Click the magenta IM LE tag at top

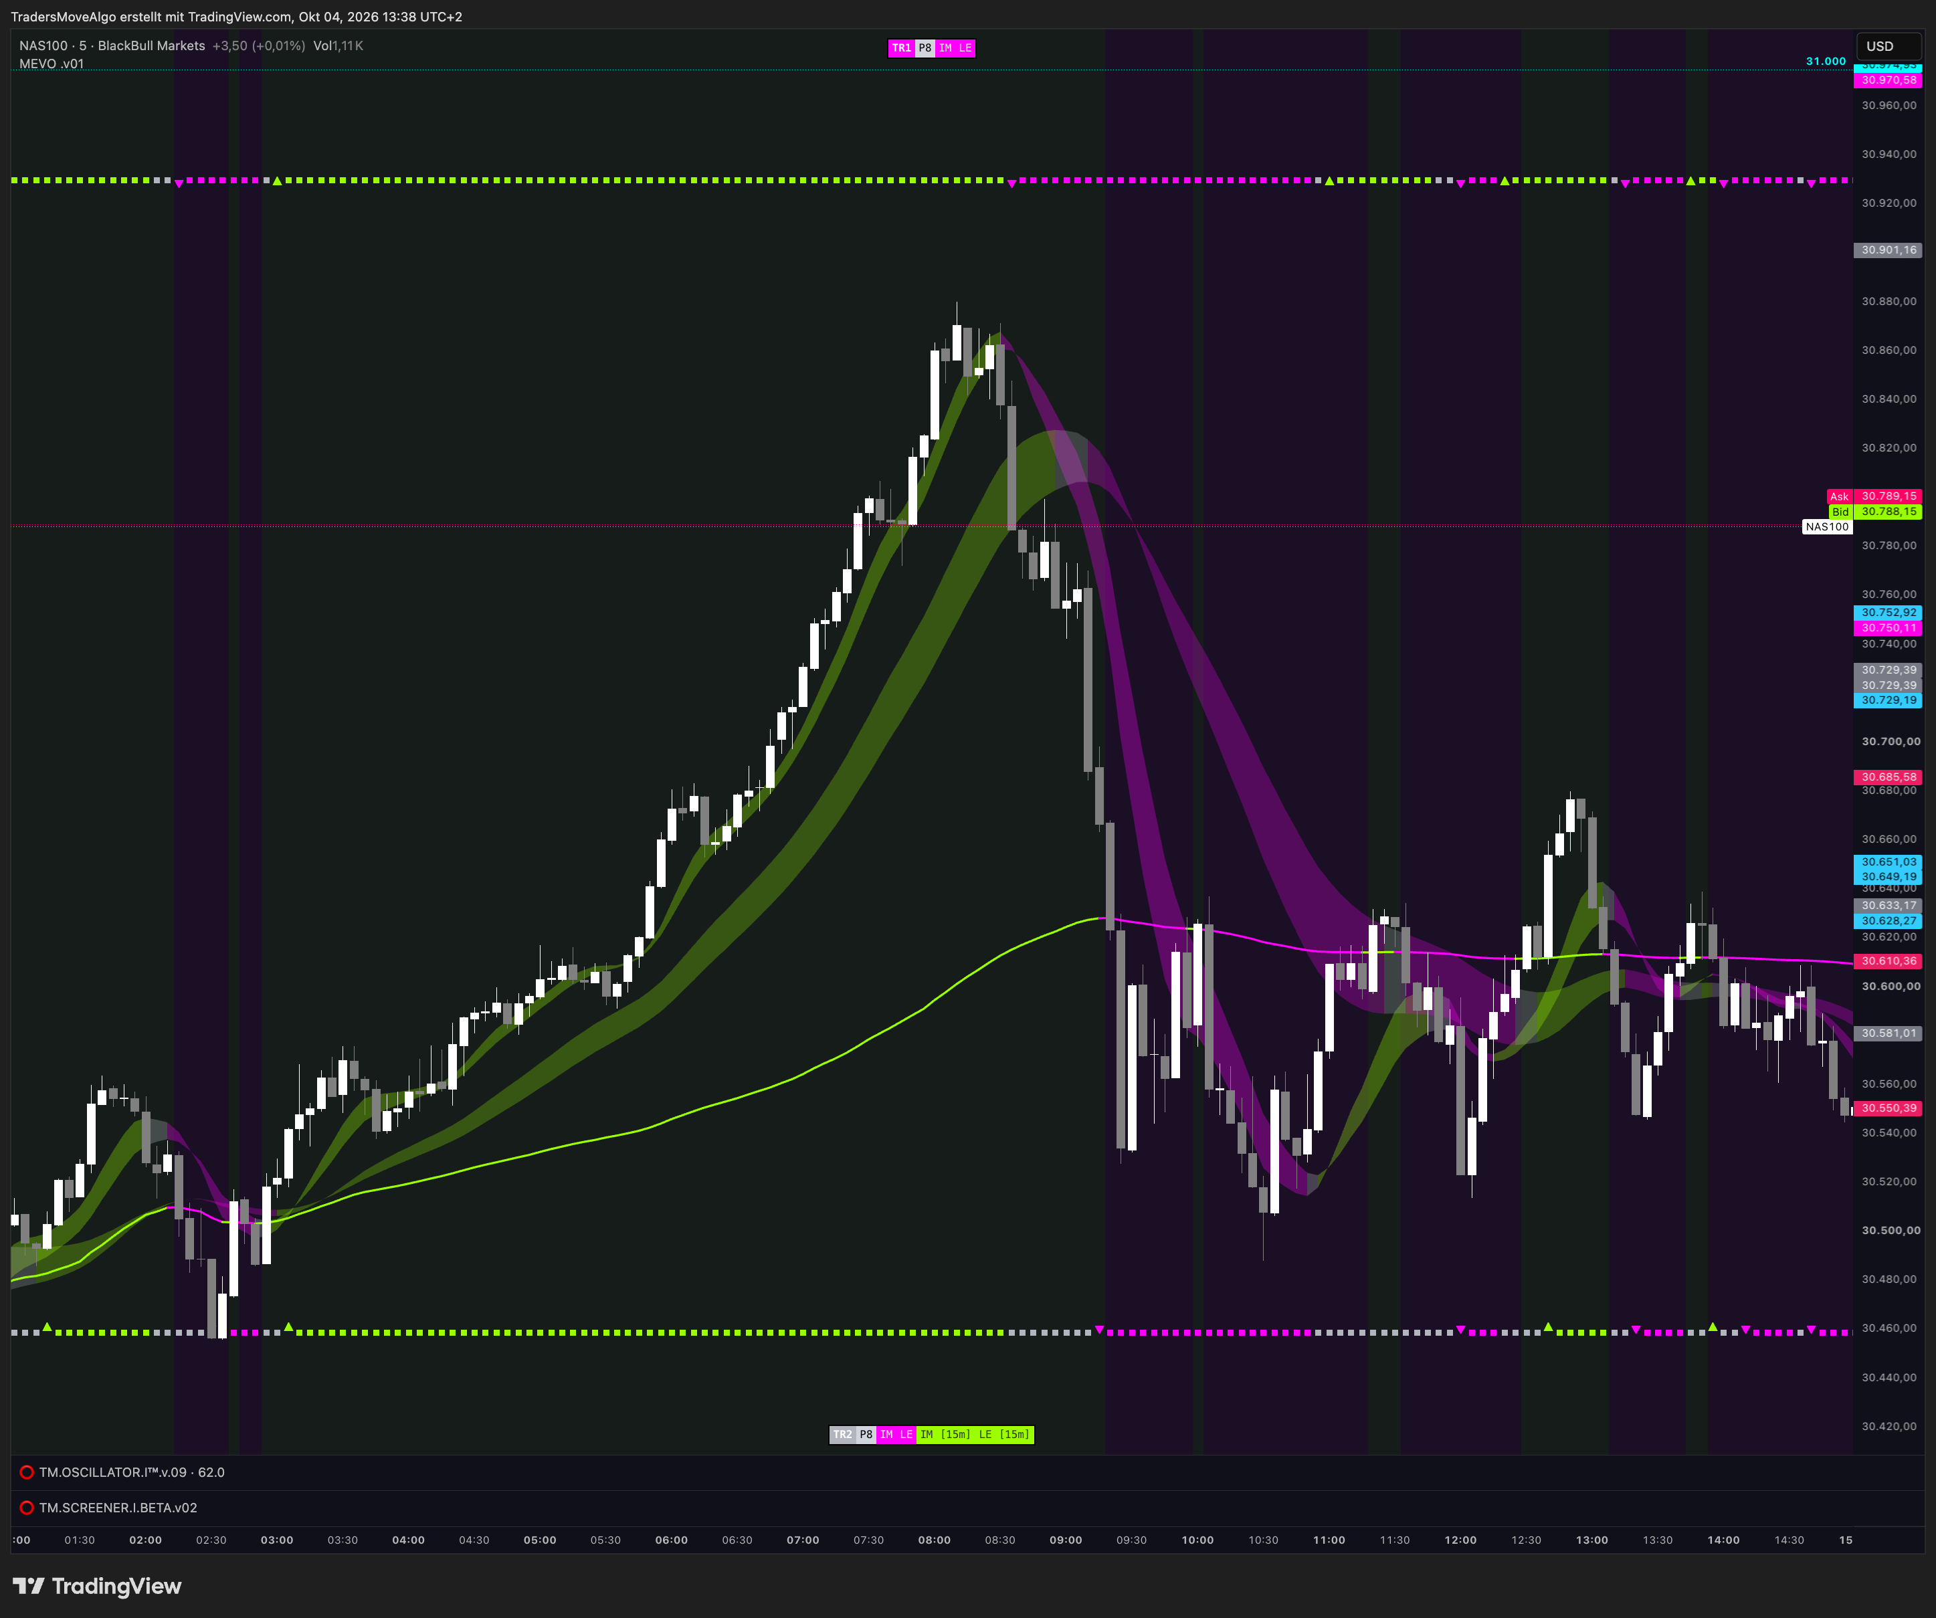955,48
